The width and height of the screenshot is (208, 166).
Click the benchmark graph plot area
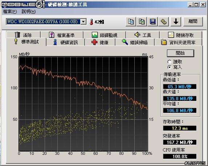83,104
